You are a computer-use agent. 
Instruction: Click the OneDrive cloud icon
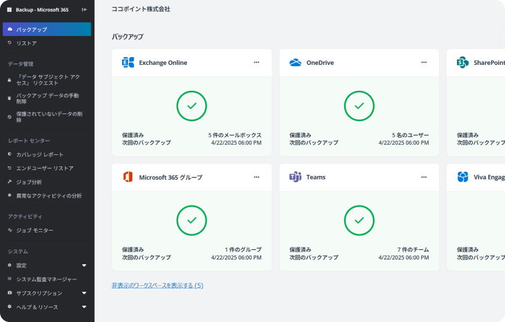pyautogui.click(x=295, y=62)
